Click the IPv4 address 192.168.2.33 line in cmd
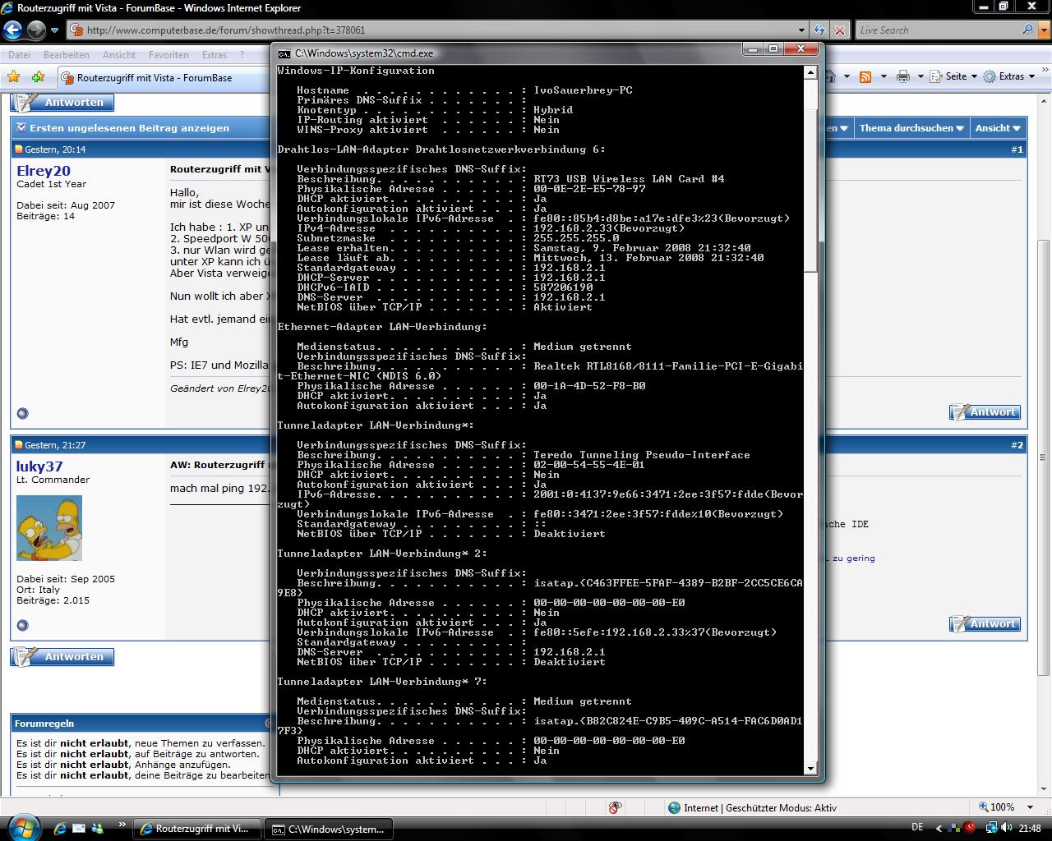The image size is (1052, 841). tap(491, 228)
